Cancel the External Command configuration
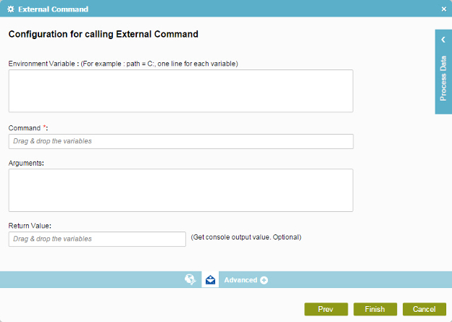The image size is (452, 322). click(x=424, y=309)
